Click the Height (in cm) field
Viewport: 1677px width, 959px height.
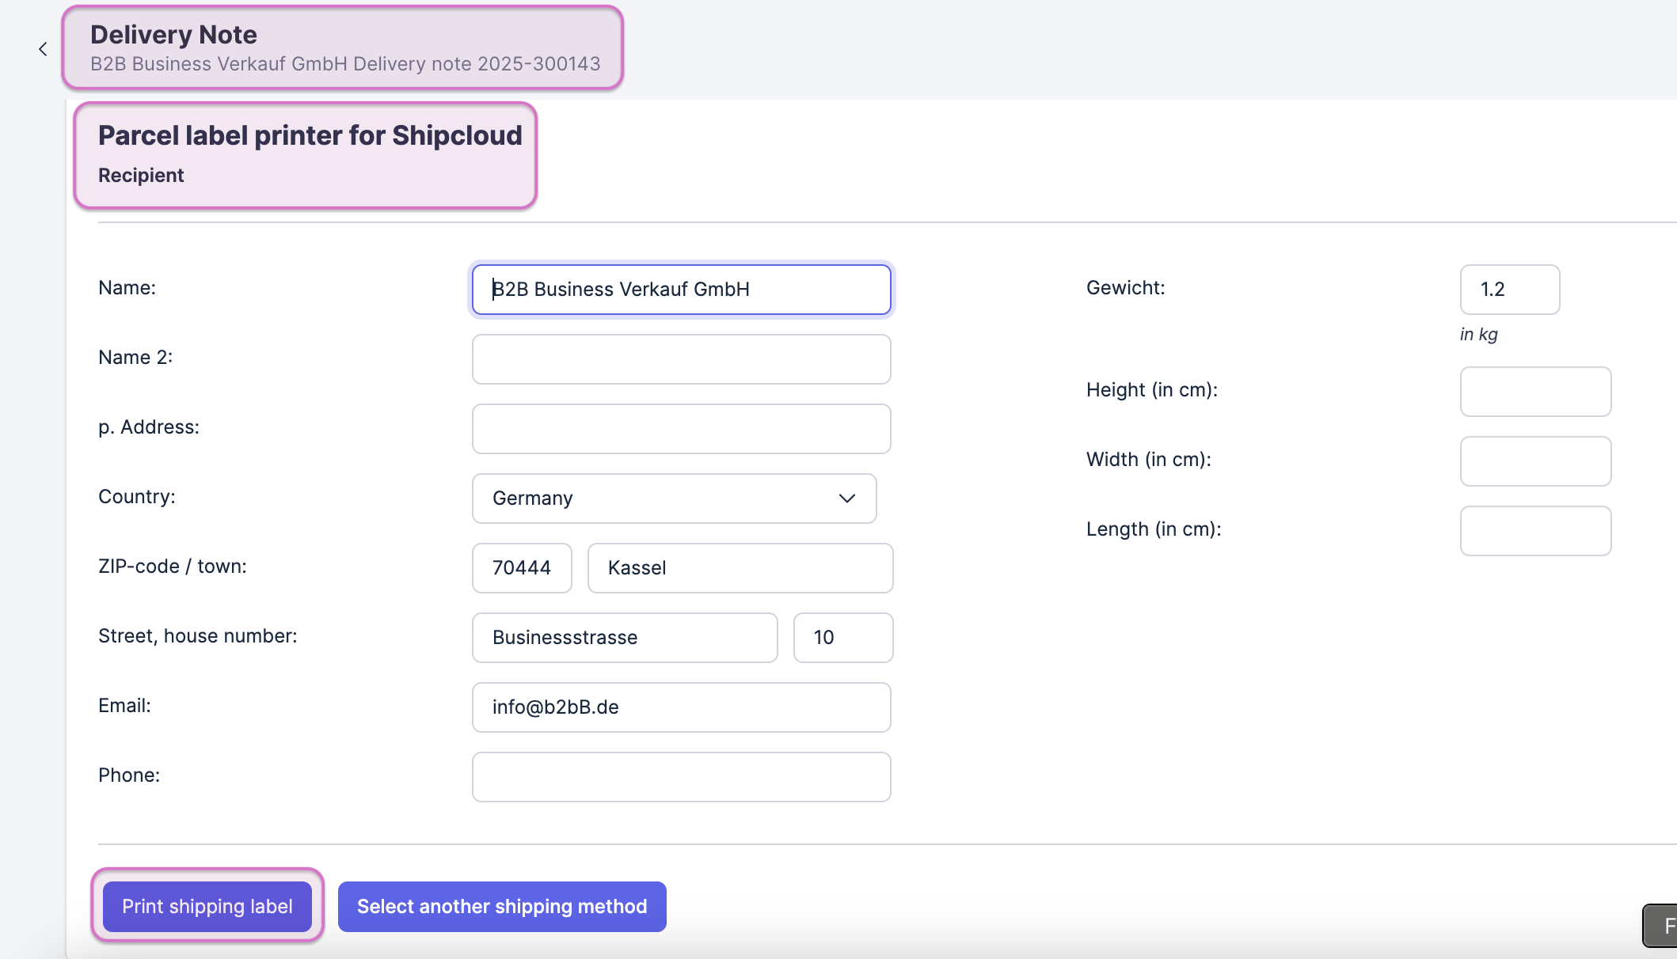1534,392
